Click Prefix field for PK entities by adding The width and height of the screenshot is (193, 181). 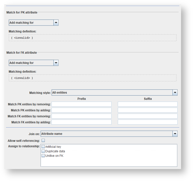point(81,110)
